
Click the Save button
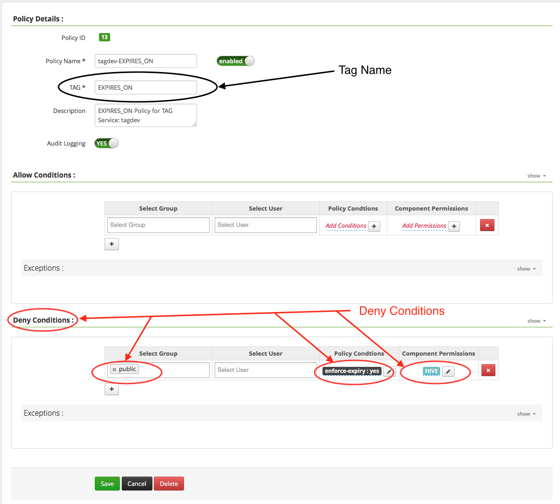coord(107,484)
